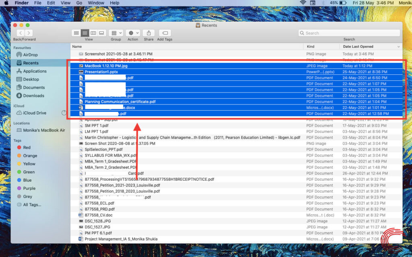
Task: Toggle the Date Last Opened sort chevron
Action: (398, 47)
